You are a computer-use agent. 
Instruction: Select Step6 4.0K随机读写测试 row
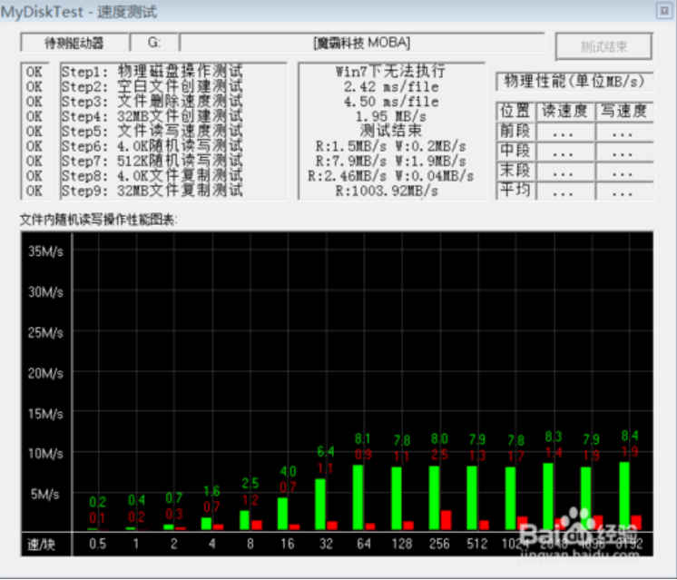(152, 146)
